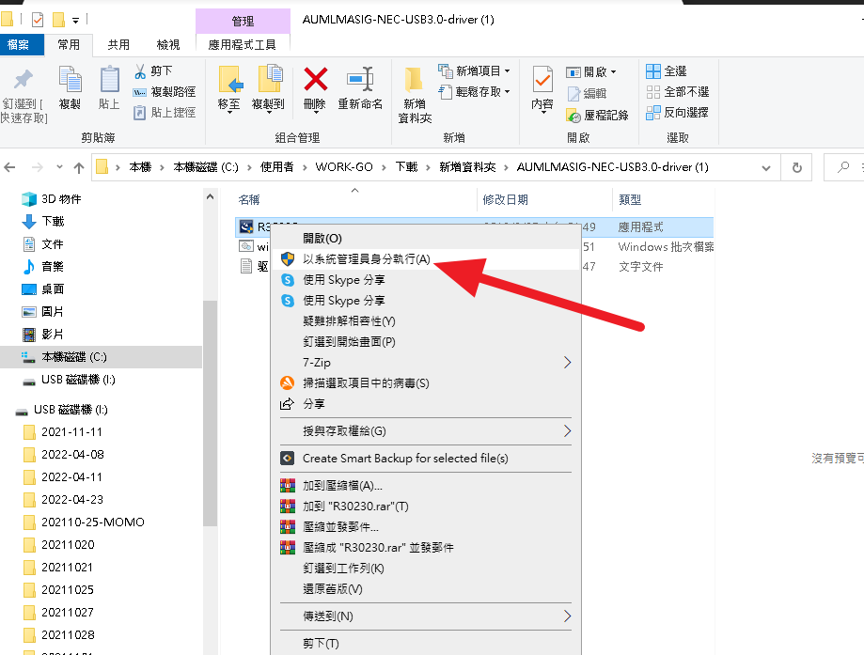864x655 pixels.
Task: Open folder 202110-25-MOMO in navigation pane
Action: (x=92, y=522)
